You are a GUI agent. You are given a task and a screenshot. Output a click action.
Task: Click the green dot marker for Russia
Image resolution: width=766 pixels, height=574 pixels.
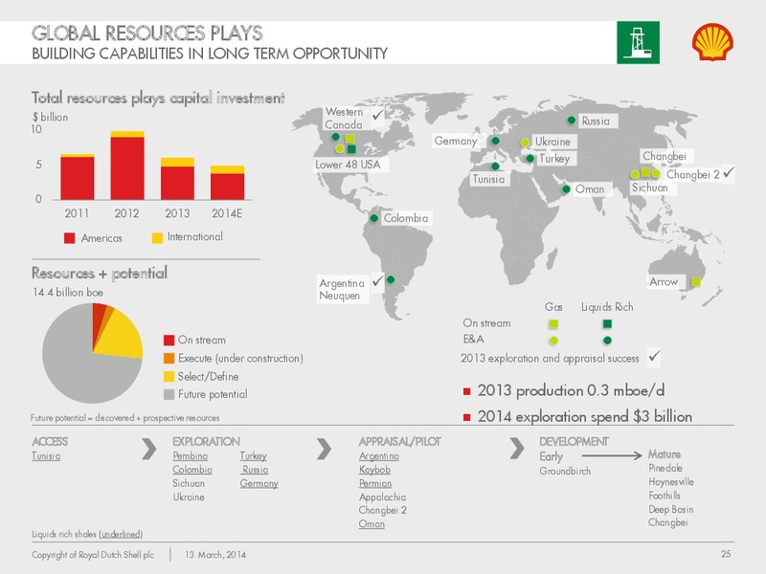click(x=571, y=121)
